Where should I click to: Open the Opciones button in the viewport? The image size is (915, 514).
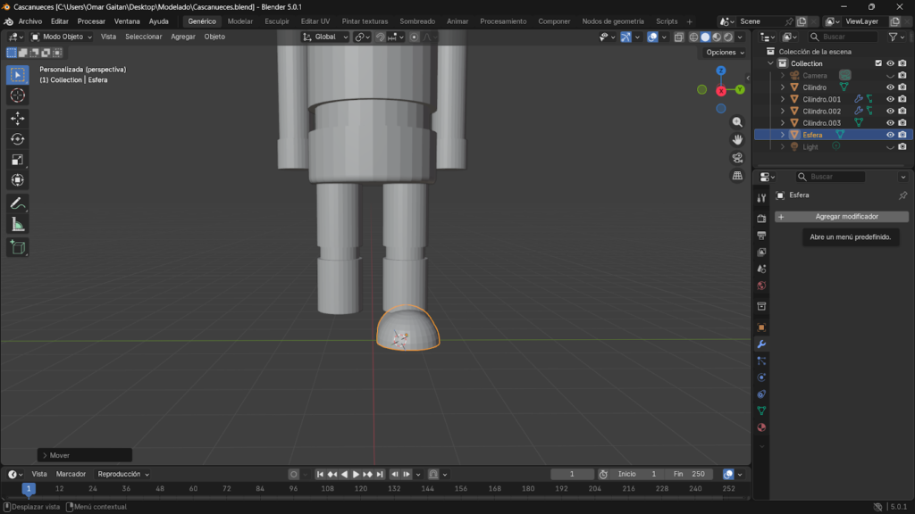tap(724, 52)
